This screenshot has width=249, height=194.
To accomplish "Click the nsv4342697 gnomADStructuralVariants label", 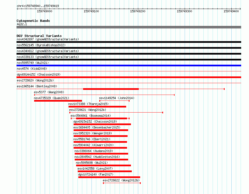I will coord(48,39).
